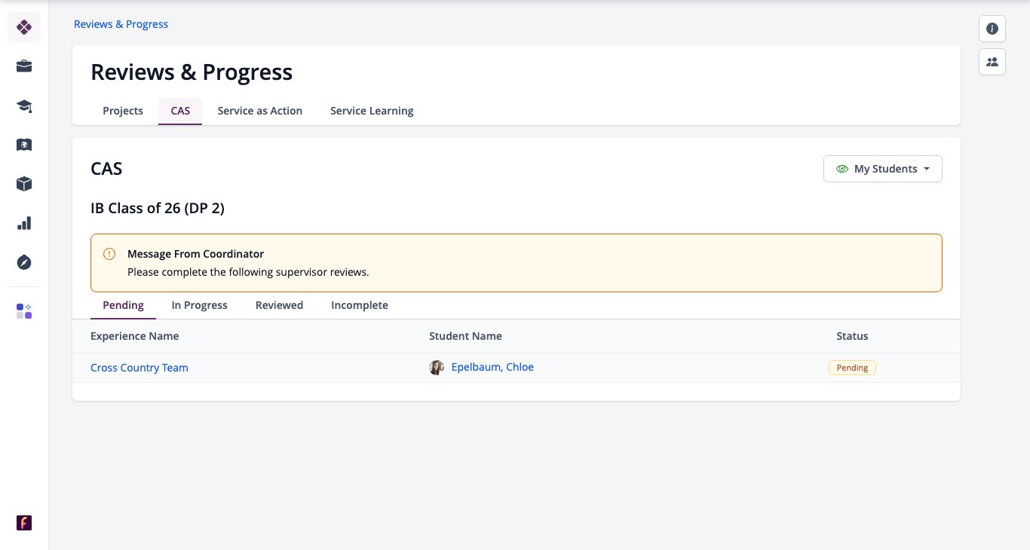Open the briefcase icon in sidebar
The height and width of the screenshot is (550, 1030).
click(24, 66)
